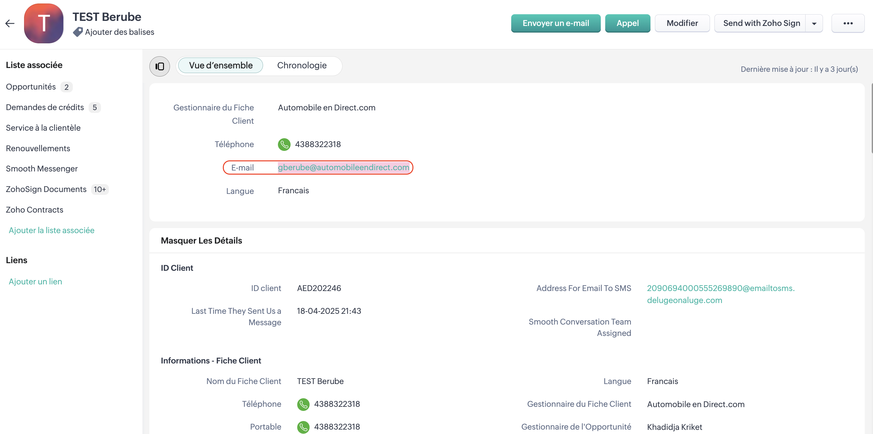Expand the Send with Zoho Sign dropdown arrow
Image resolution: width=873 pixels, height=434 pixels.
coord(814,23)
